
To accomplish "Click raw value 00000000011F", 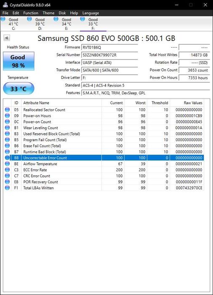I will point(189,182).
